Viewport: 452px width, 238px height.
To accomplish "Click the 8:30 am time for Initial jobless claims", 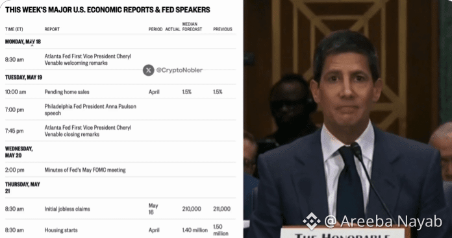I will point(14,209).
